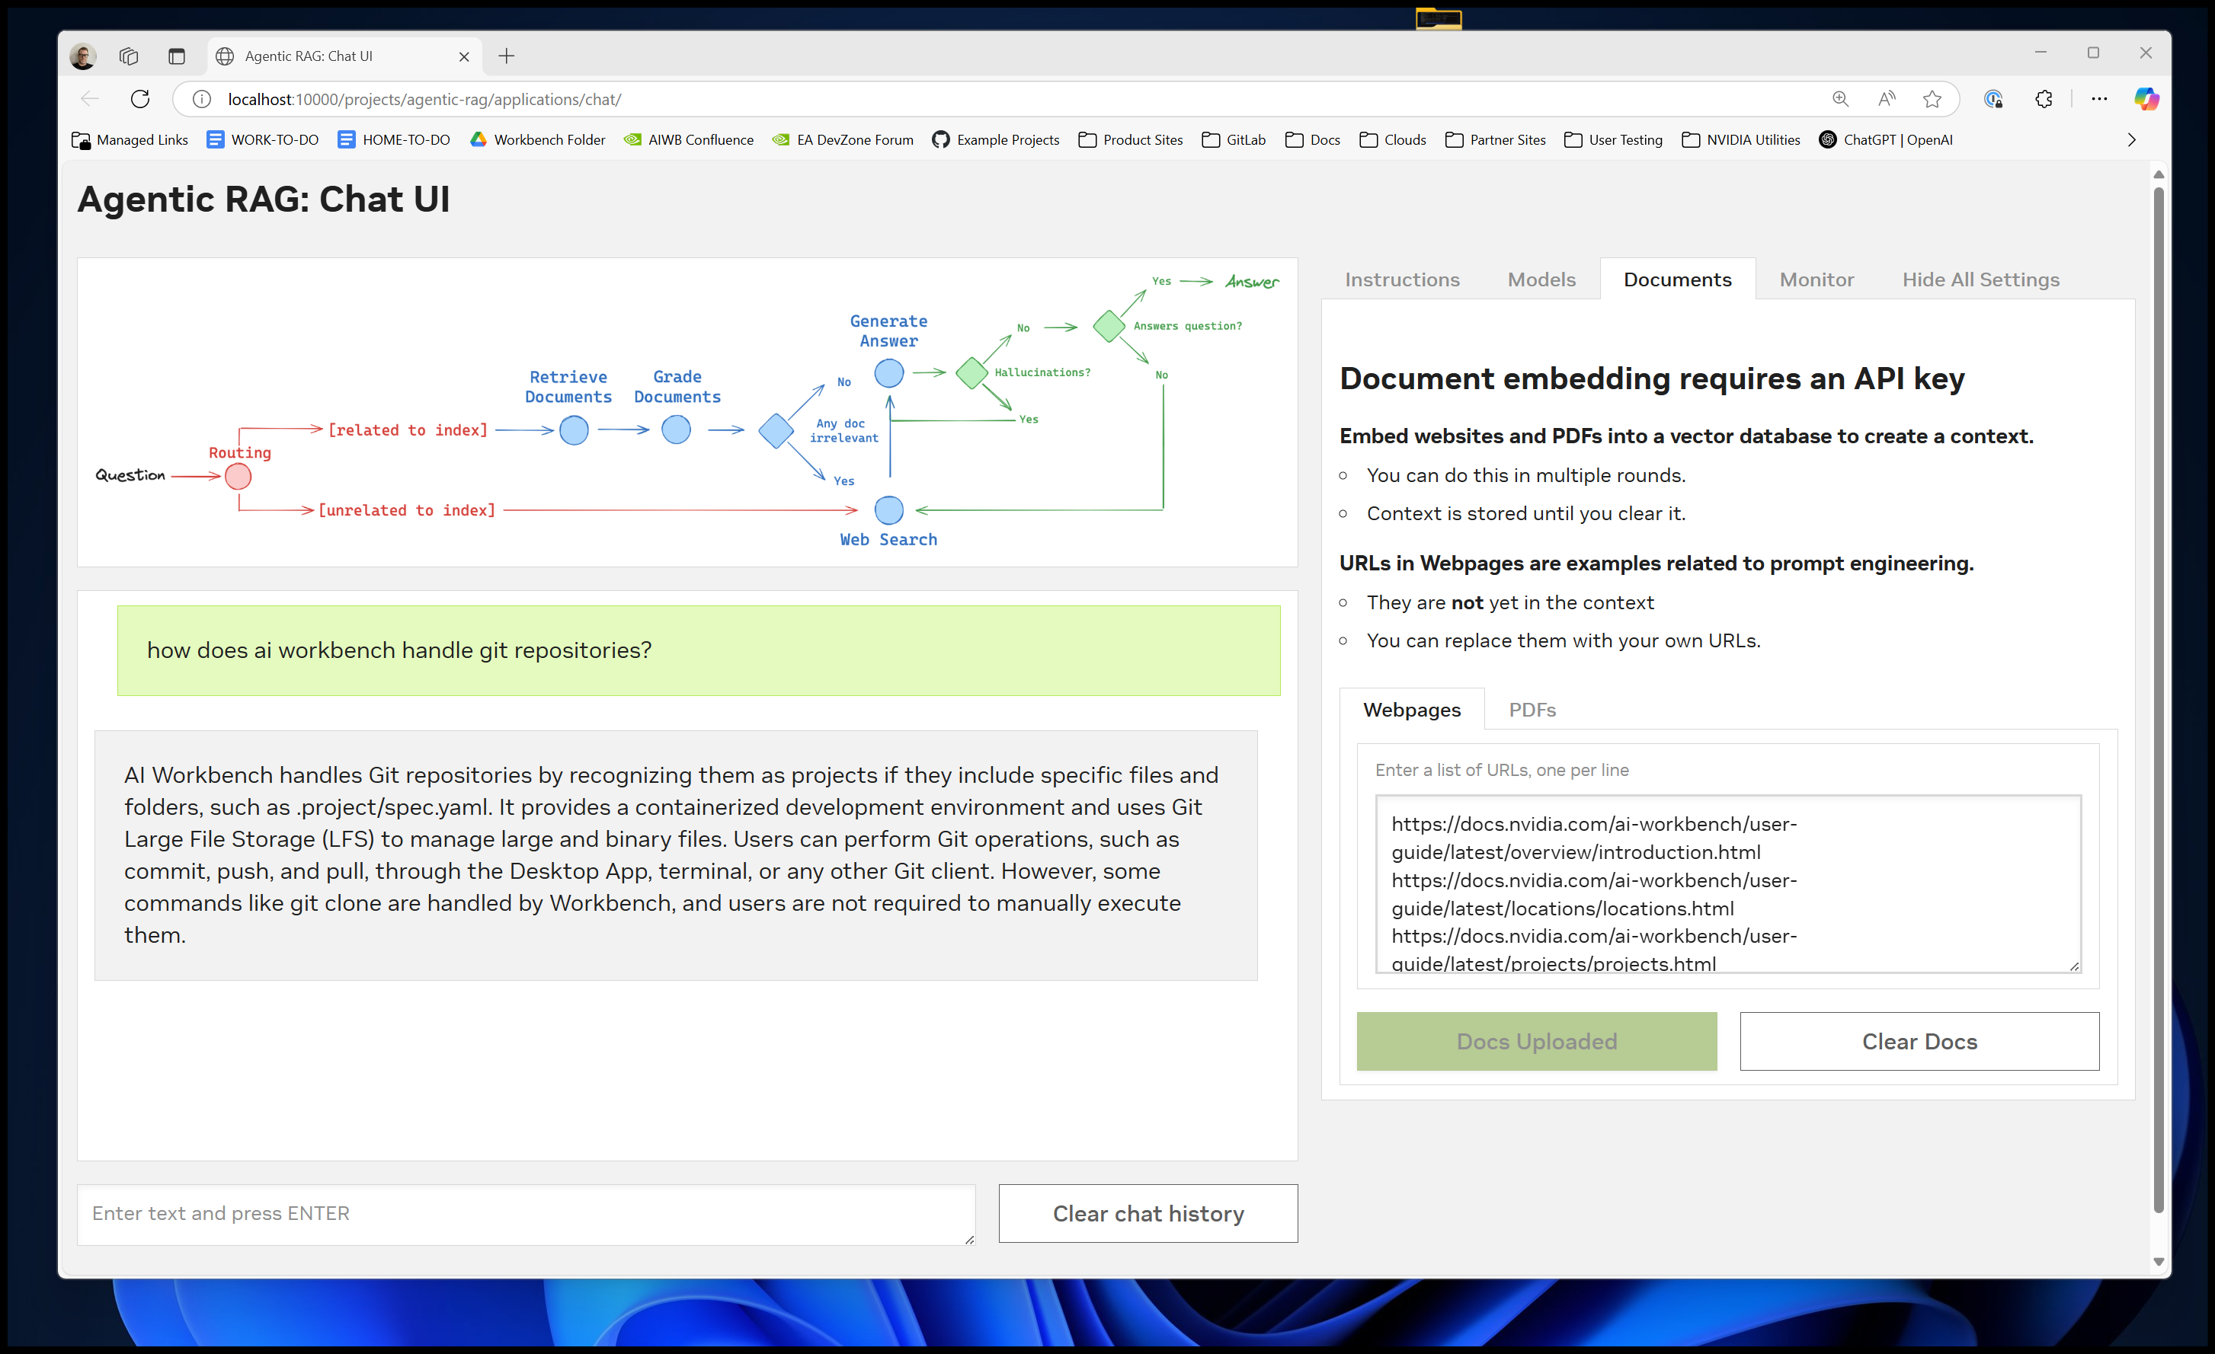The width and height of the screenshot is (2215, 1354).
Task: Click the Clear chat history button
Action: pyautogui.click(x=1148, y=1214)
